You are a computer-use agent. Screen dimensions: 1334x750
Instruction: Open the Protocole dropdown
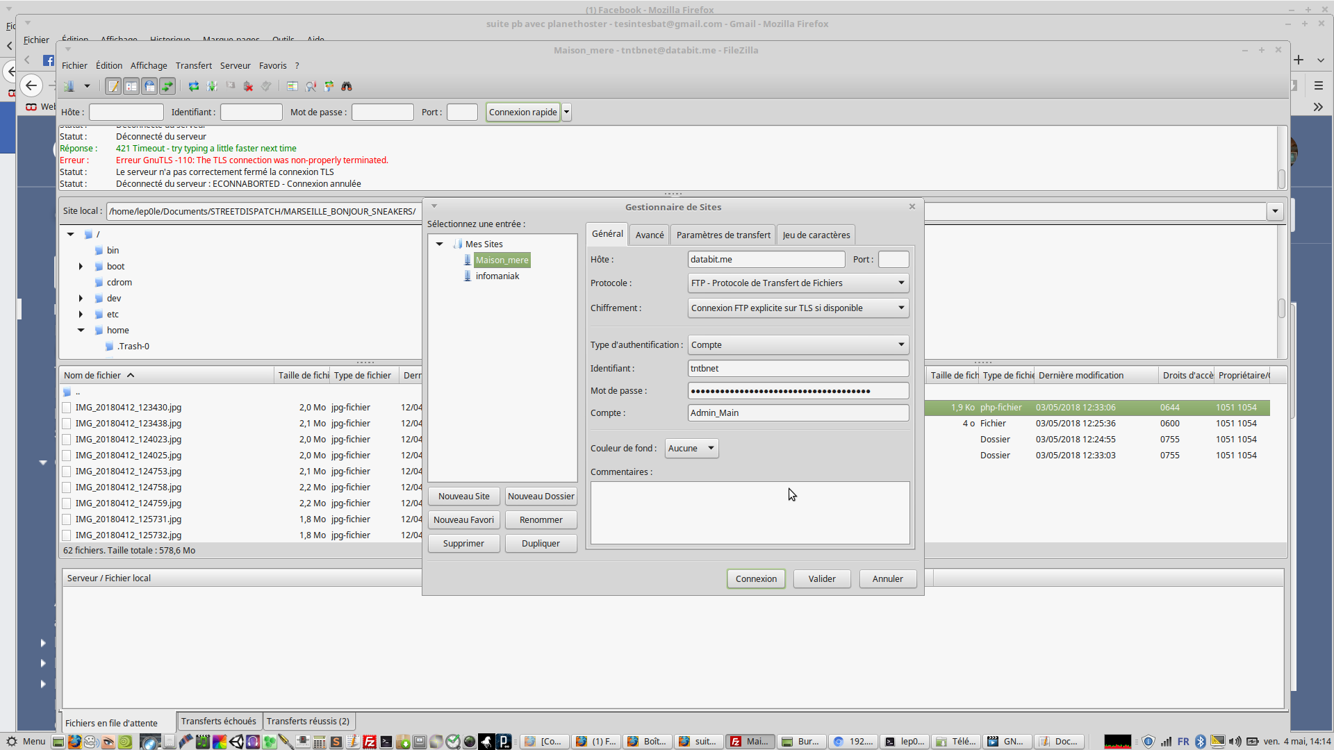(x=798, y=283)
